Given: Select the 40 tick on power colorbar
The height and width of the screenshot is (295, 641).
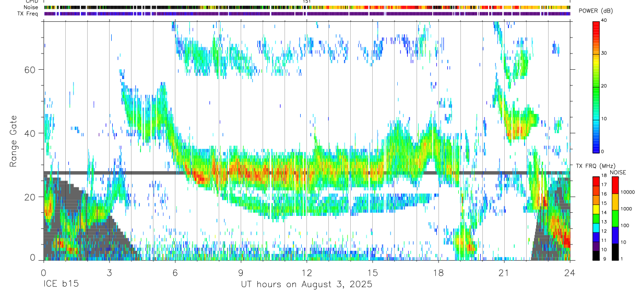Looking at the screenshot, I should click(x=604, y=21).
